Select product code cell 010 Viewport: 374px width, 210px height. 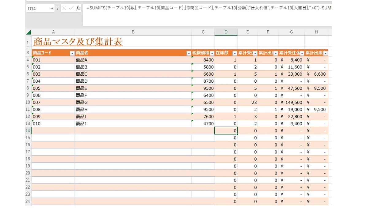[53, 124]
